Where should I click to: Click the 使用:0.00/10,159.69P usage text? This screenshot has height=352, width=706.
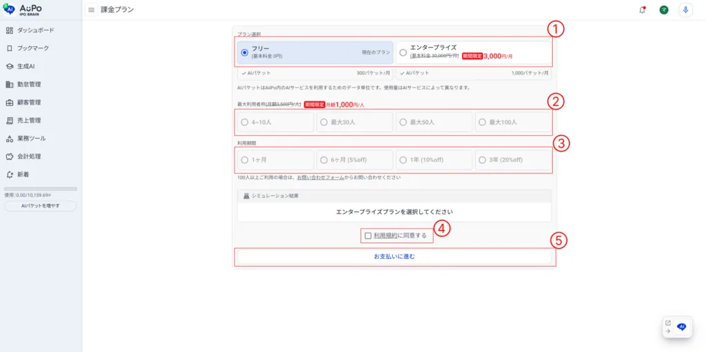pos(28,196)
